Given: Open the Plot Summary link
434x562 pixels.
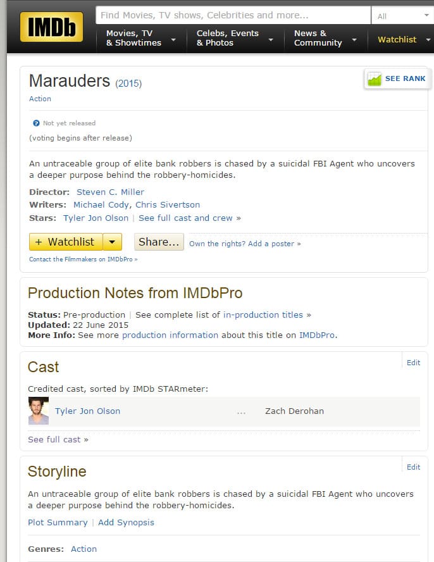Looking at the screenshot, I should tap(58, 523).
